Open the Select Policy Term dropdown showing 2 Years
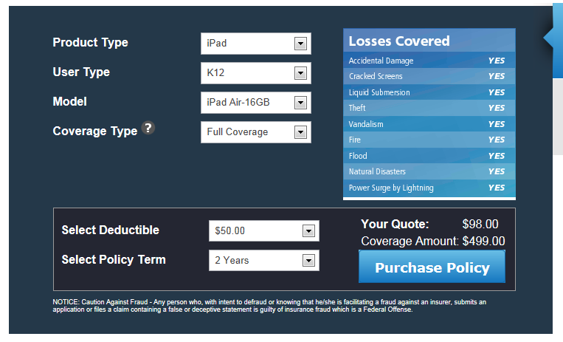The width and height of the screenshot is (563, 342). [264, 260]
